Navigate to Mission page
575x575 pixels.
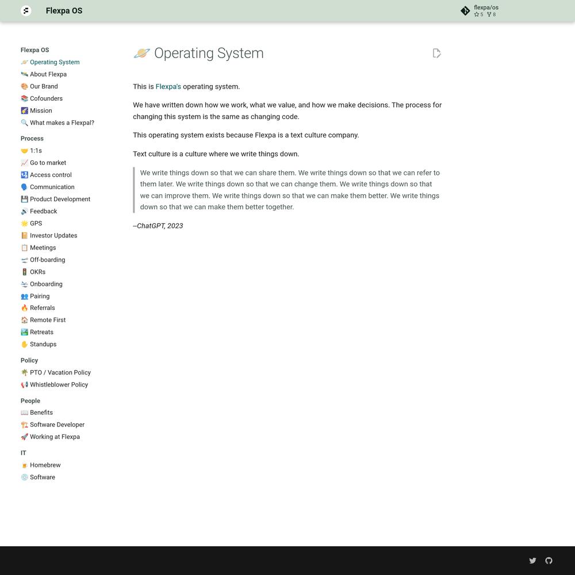(36, 110)
